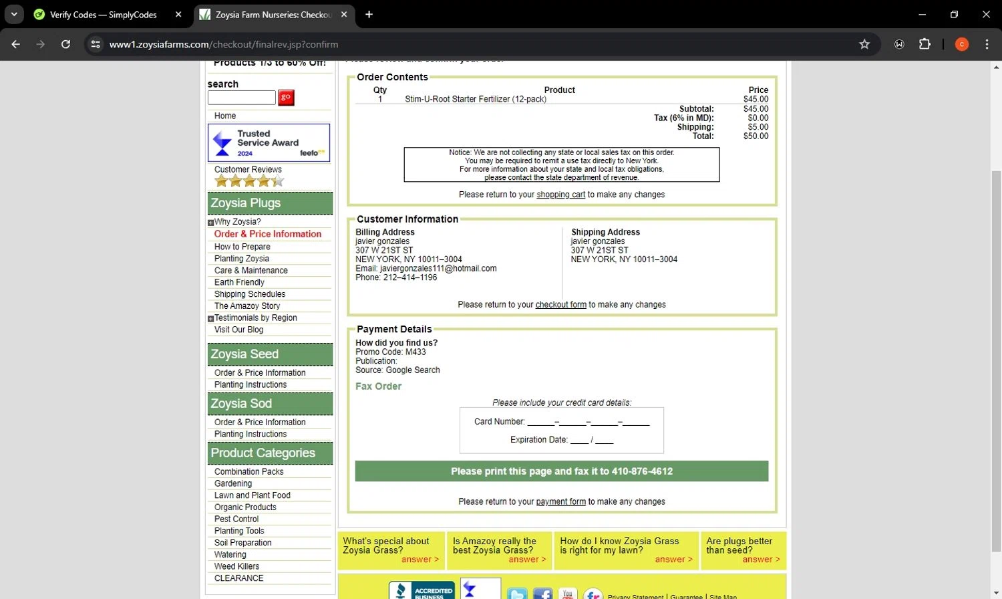Image resolution: width=1002 pixels, height=599 pixels.
Task: Open Order & Price Information under Zoysia Plugs
Action: [x=268, y=234]
